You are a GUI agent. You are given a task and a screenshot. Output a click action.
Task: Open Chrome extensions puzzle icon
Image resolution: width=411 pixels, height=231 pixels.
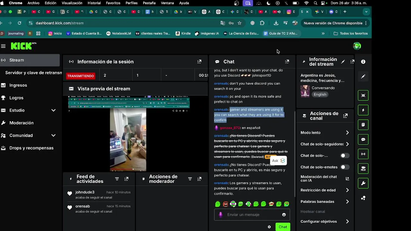(x=262, y=23)
